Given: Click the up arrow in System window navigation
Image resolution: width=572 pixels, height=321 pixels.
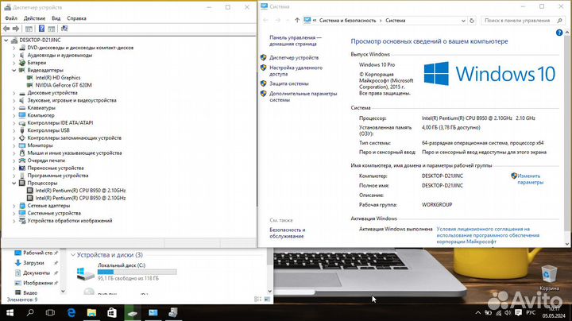Looking at the screenshot, I should (297, 21).
